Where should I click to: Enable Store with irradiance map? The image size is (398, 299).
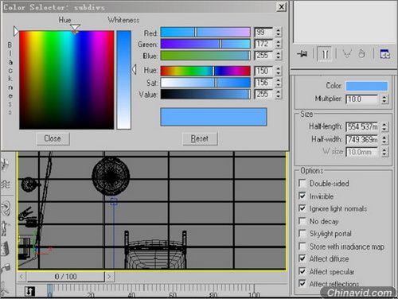point(302,246)
